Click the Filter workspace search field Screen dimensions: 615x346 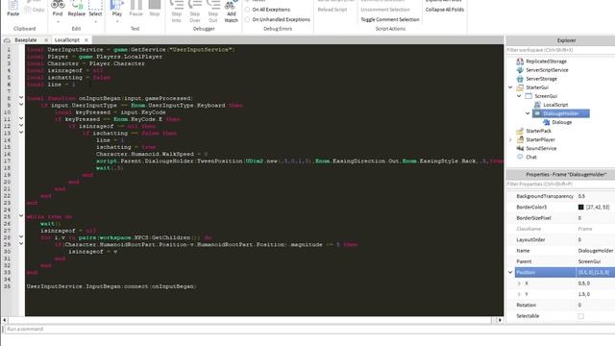point(560,50)
